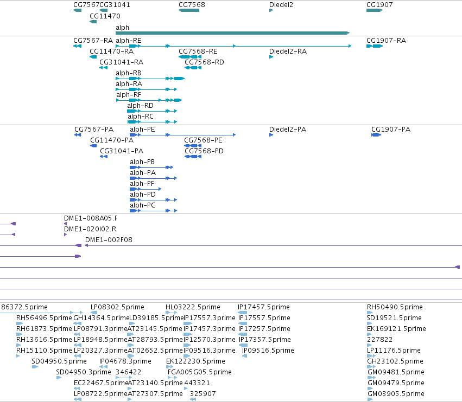462x402 pixels.
Task: Click the Diedel2-PA protein label
Action: [288, 129]
